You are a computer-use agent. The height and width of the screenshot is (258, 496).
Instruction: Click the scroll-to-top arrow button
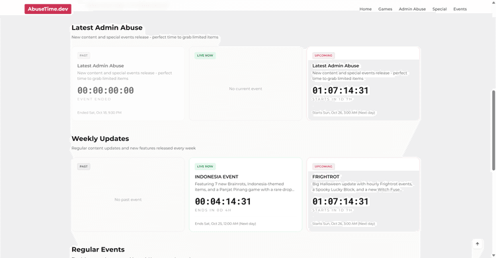click(477, 243)
